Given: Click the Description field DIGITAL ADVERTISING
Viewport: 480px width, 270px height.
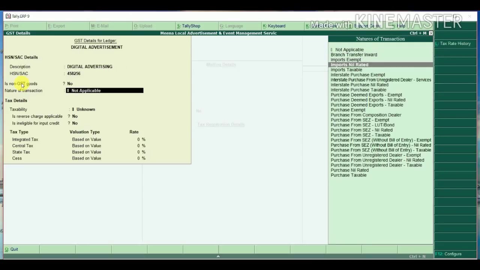Looking at the screenshot, I should [x=90, y=66].
